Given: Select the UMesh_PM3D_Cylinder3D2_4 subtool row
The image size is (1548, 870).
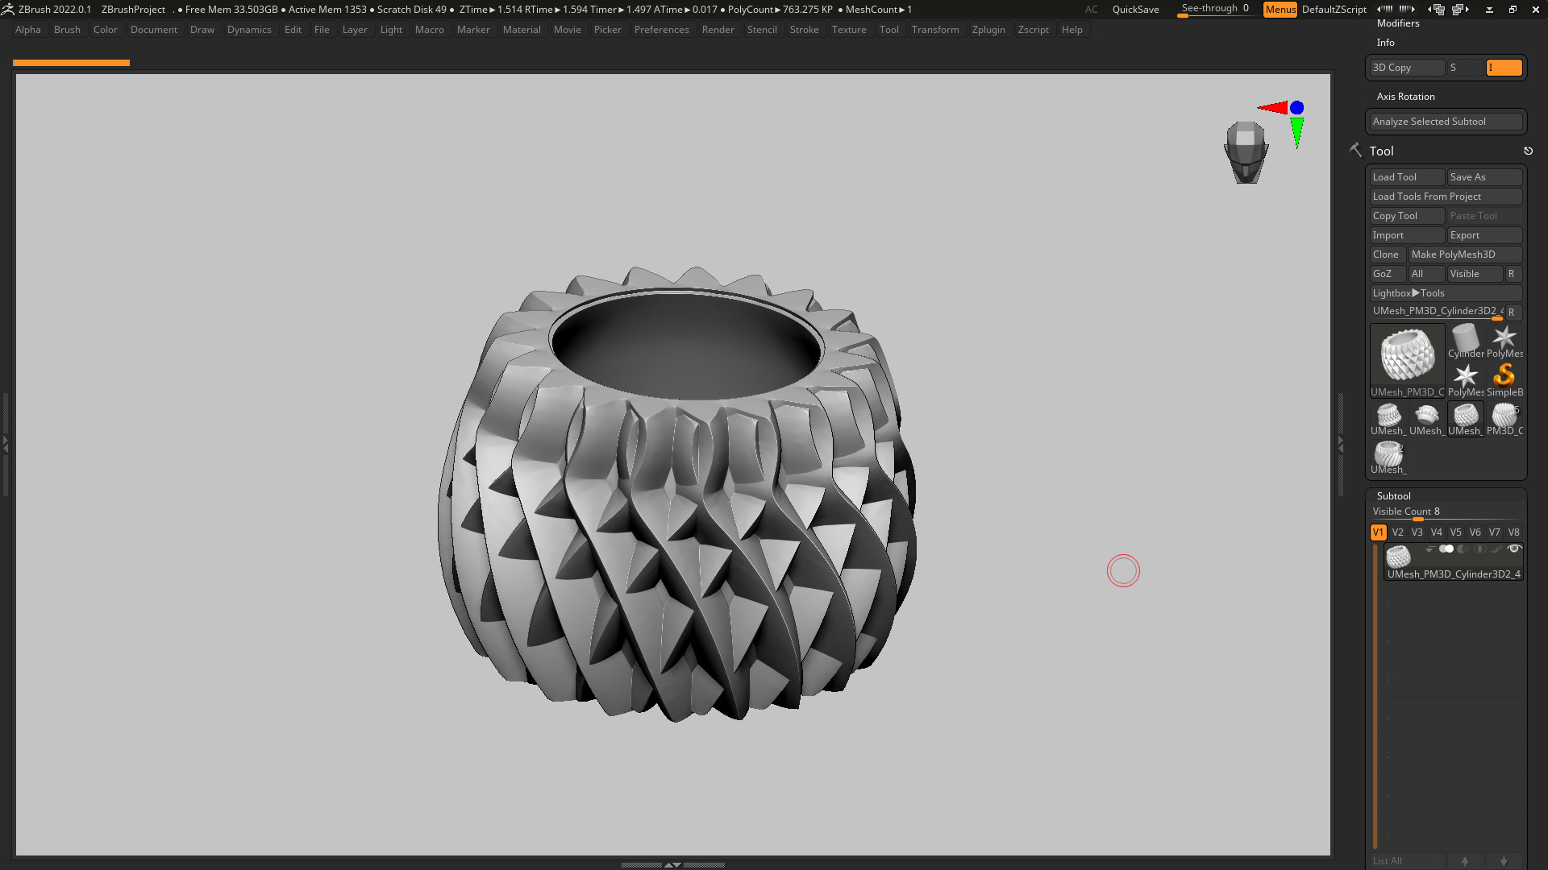Looking at the screenshot, I should coord(1454,562).
